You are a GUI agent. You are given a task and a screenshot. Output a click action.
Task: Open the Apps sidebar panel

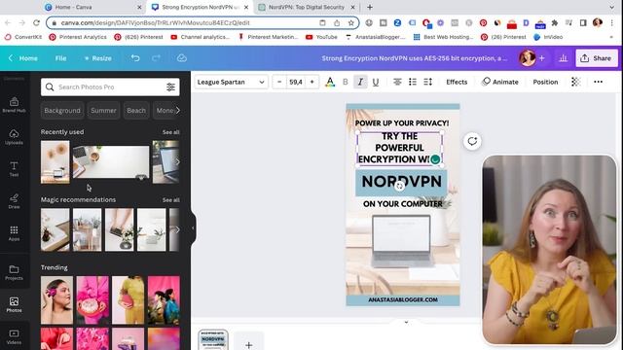[14, 233]
